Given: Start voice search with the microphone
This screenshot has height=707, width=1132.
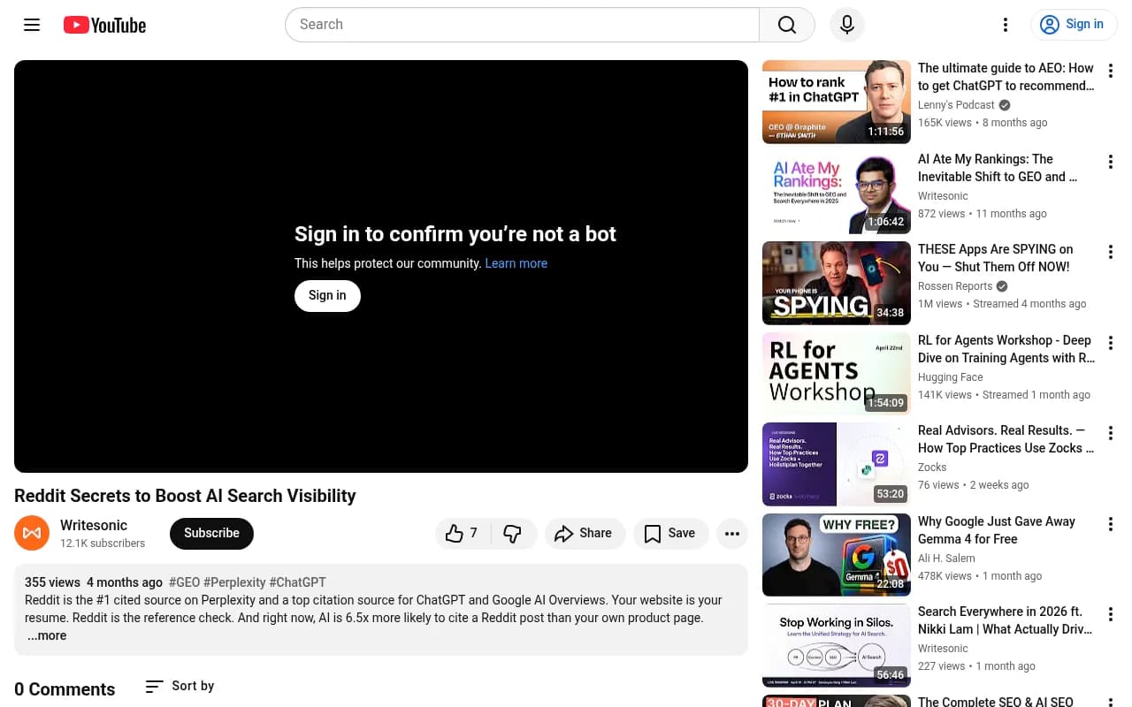Looking at the screenshot, I should 847,25.
